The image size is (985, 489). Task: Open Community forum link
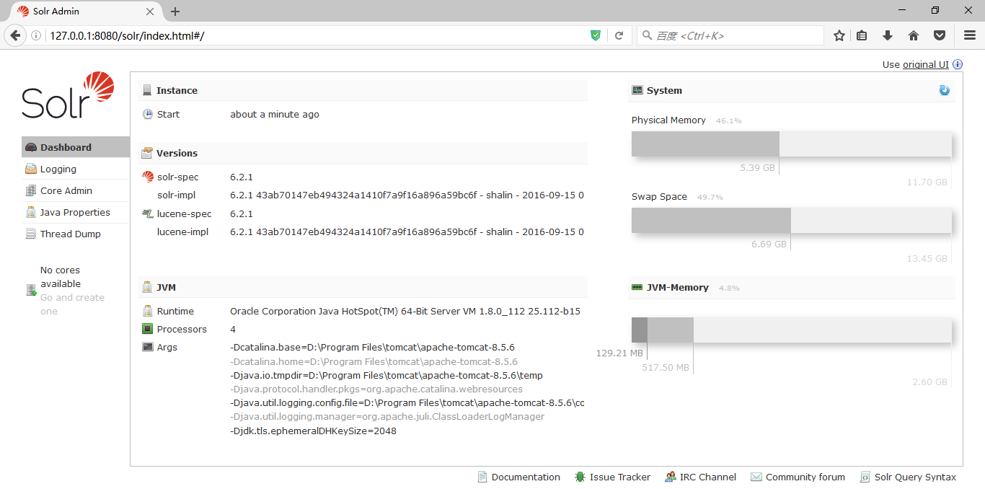(x=805, y=477)
